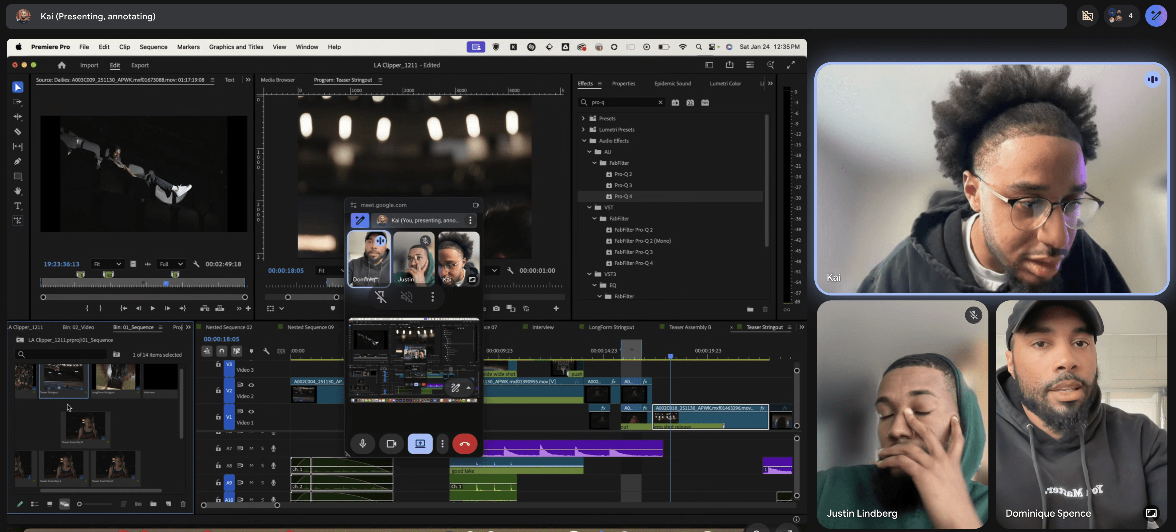Select the Hand tool
Image resolution: width=1176 pixels, height=532 pixels.
17,191
